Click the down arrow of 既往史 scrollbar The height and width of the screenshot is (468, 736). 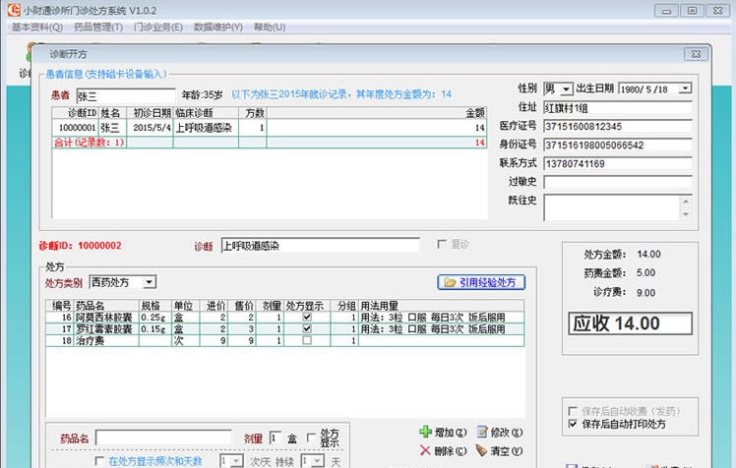click(686, 214)
